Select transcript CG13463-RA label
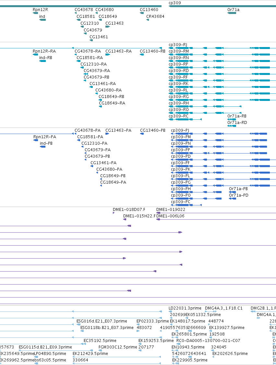 118,51
